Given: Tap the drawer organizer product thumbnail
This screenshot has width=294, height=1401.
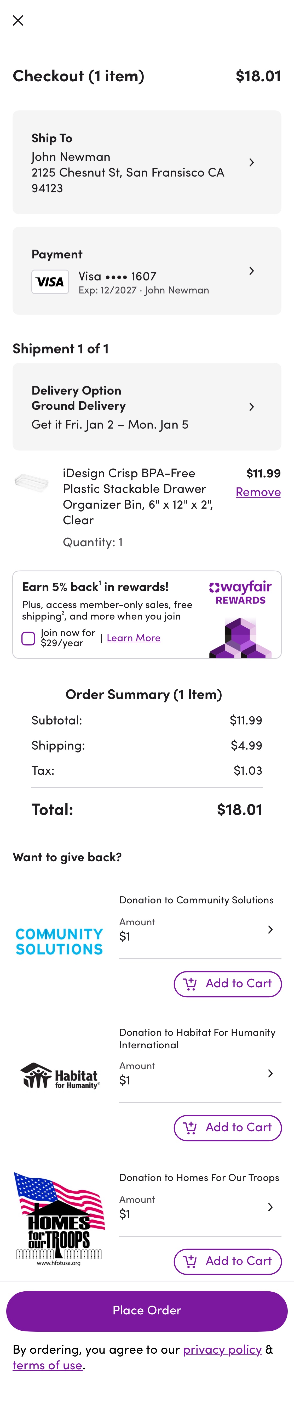Looking at the screenshot, I should point(32,482).
